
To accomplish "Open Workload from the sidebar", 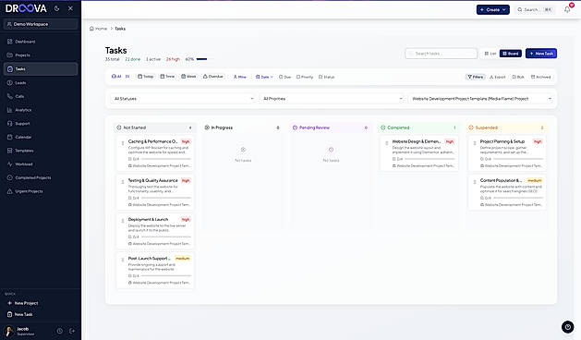I will tap(41, 164).
